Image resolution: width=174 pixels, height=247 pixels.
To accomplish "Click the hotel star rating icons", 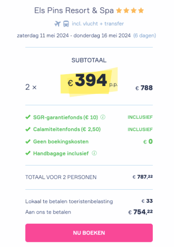I will (130, 10).
